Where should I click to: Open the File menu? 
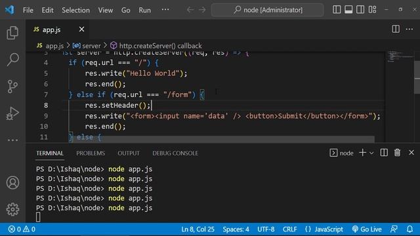[x=28, y=10]
